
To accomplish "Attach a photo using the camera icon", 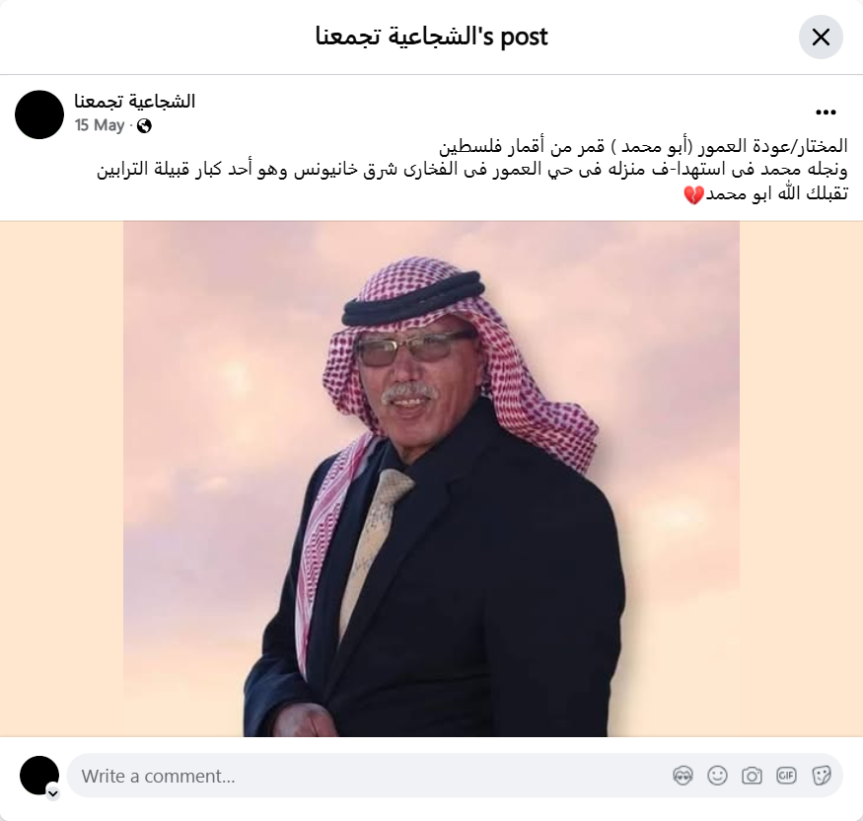I will [752, 776].
